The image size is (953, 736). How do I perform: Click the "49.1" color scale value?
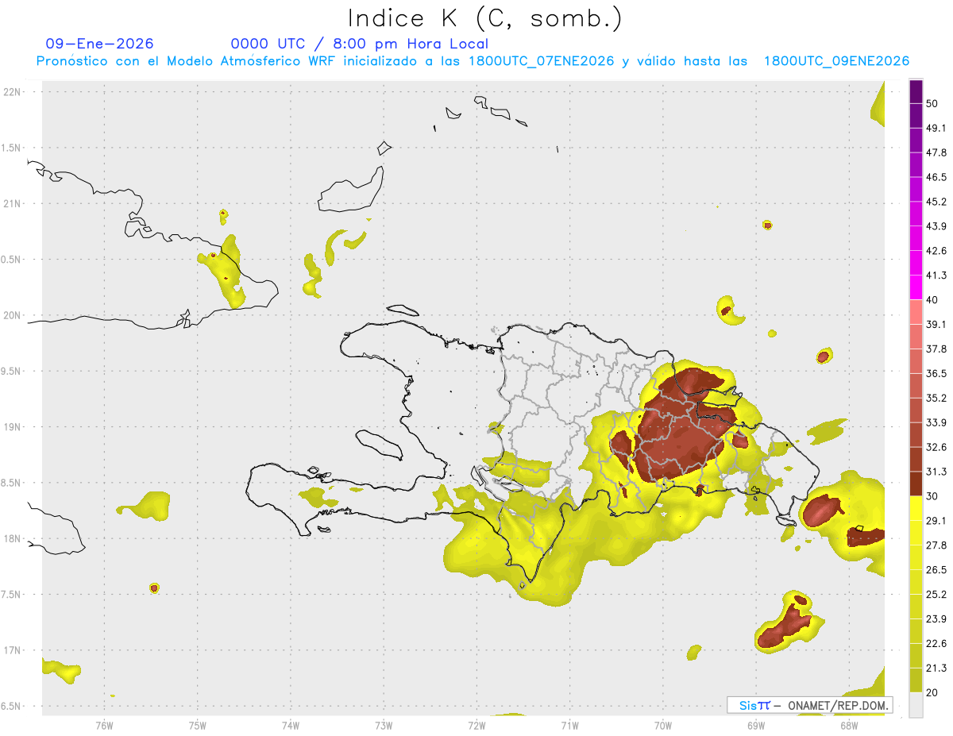tap(936, 128)
